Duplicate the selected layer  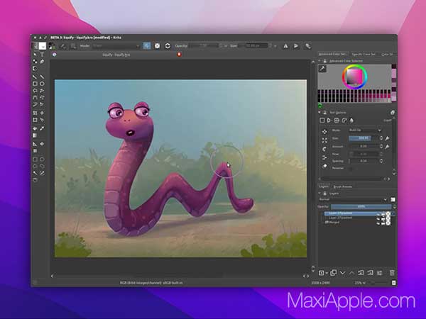pyautogui.click(x=334, y=273)
